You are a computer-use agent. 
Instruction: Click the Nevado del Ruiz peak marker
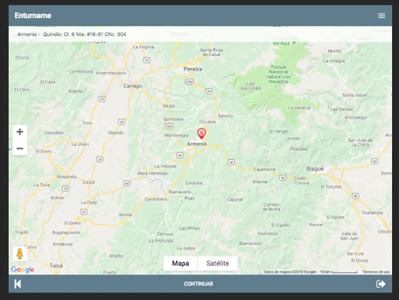(294, 40)
